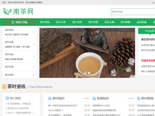Click the 茶具知识 section heading
This screenshot has height=116, width=155.
pyautogui.click(x=103, y=98)
